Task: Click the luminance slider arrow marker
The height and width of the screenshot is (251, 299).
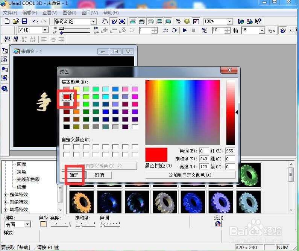Action: point(237,113)
